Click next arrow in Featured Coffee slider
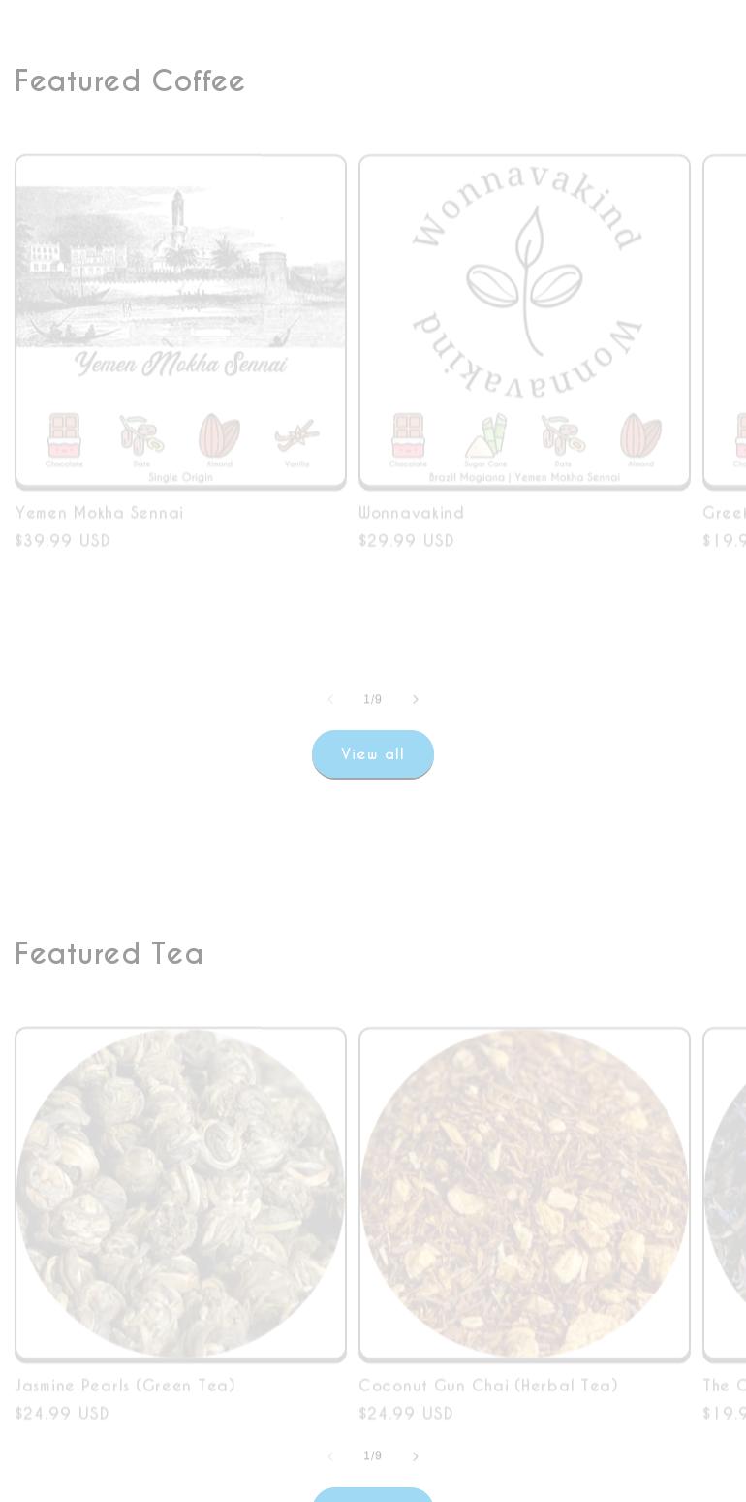Screen dimensions: 746x1502 pos(416,699)
